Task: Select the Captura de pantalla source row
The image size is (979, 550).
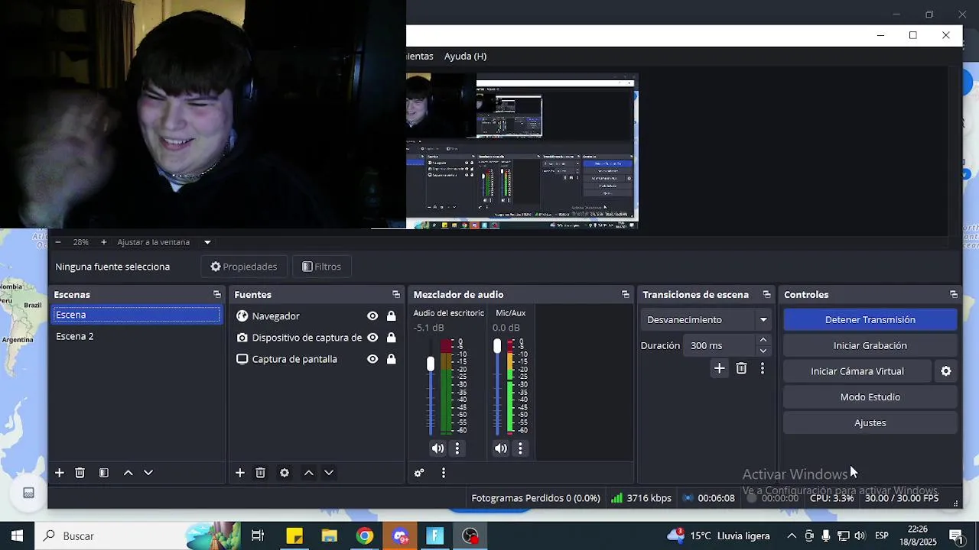Action: 316,359
